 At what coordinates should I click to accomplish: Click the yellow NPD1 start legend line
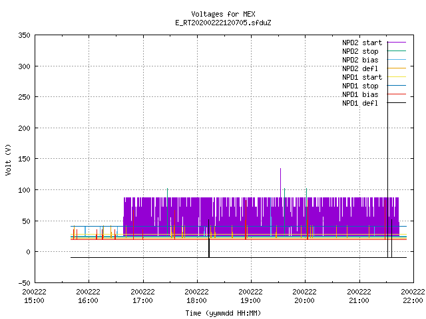[397, 77]
